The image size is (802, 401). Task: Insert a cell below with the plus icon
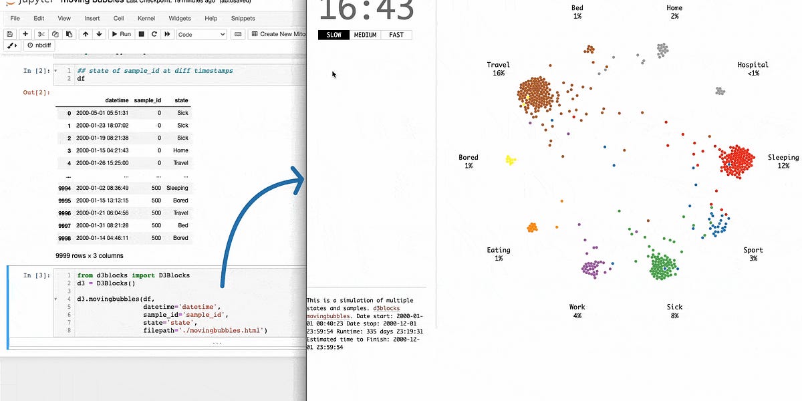pyautogui.click(x=25, y=34)
